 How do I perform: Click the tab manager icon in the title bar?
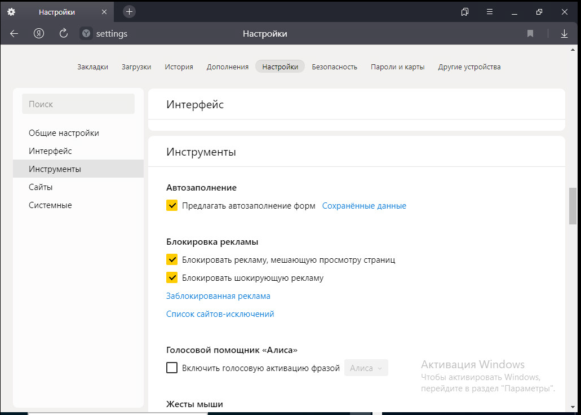coord(465,12)
